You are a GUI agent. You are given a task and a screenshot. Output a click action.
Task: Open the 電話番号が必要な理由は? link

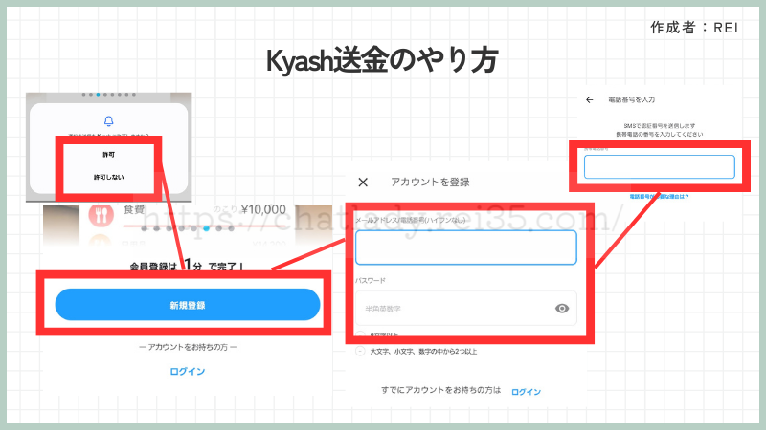pyautogui.click(x=659, y=197)
